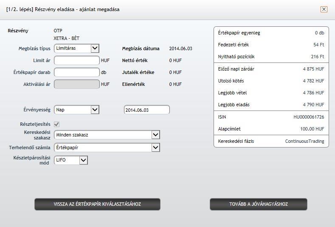This screenshot has height=227, width=335.
Task: Click the Legjobb eladás 4 790 HUF value
Action: [313, 105]
